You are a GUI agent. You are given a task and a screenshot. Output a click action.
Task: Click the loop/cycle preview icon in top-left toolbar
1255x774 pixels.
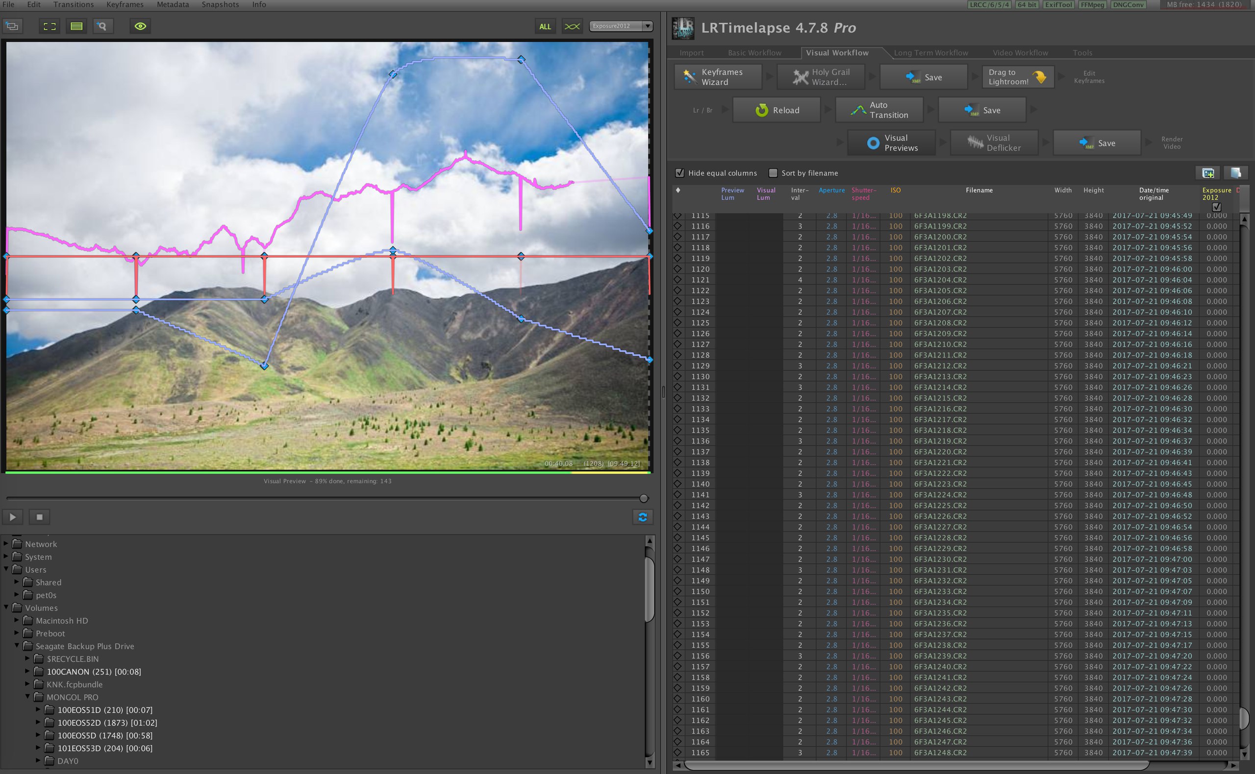click(x=12, y=26)
